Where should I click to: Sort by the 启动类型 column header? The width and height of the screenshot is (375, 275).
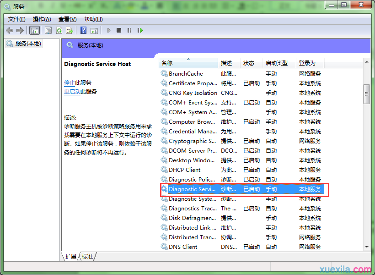(x=279, y=63)
